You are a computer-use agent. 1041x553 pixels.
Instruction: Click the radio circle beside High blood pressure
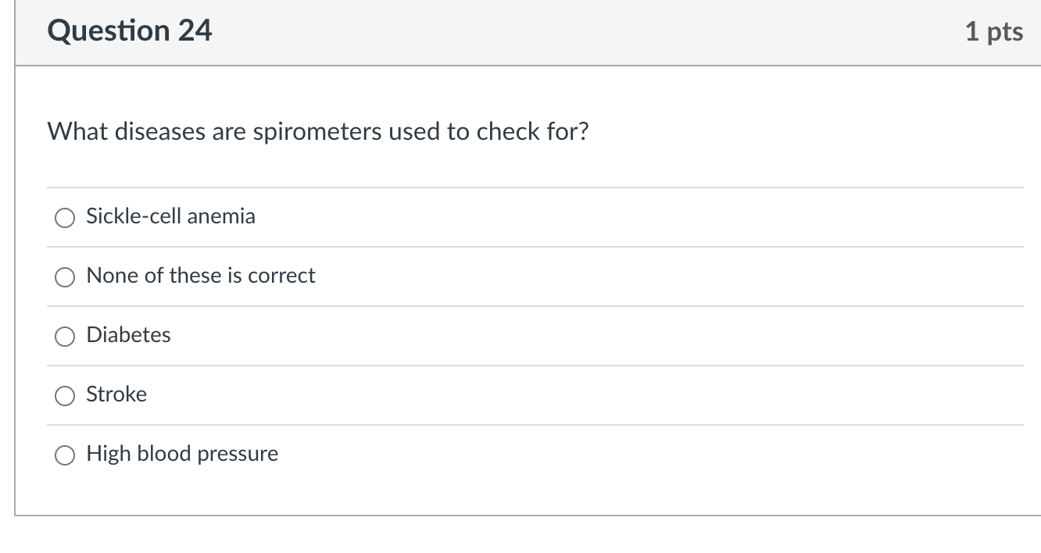pos(65,455)
